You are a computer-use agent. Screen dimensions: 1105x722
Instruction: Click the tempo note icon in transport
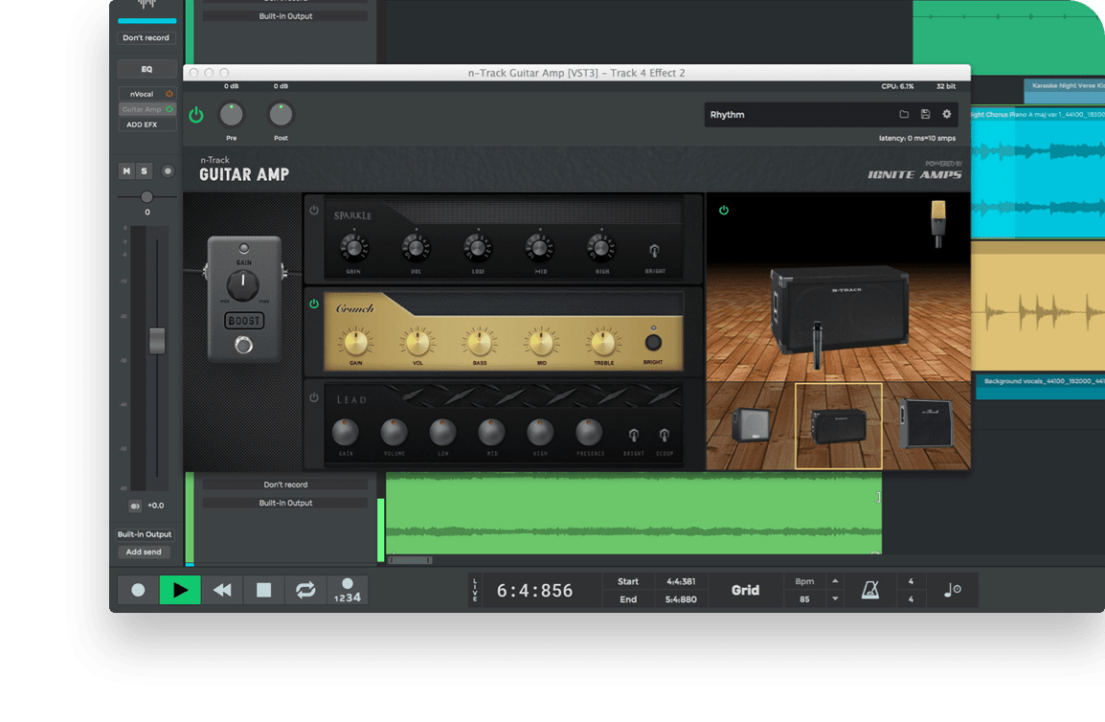[x=952, y=590]
